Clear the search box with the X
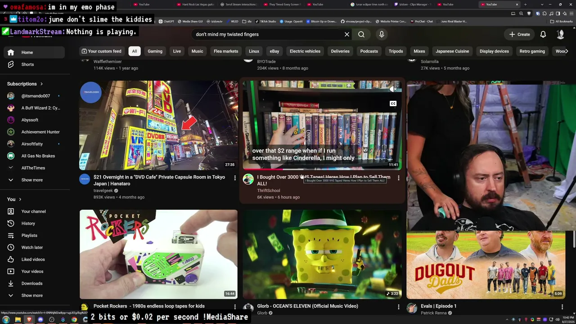The width and height of the screenshot is (576, 324). (347, 34)
